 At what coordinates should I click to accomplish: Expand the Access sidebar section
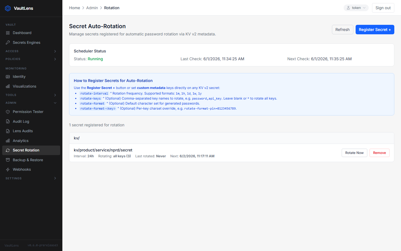pyautogui.click(x=31, y=51)
